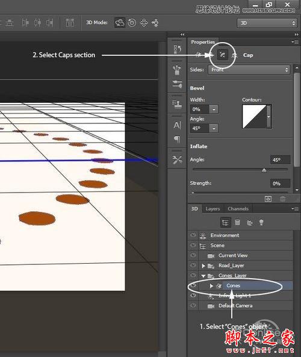Viewport: 301px width, 357px height.
Task: Click the Inflate Strength 0% field
Action: (280, 184)
